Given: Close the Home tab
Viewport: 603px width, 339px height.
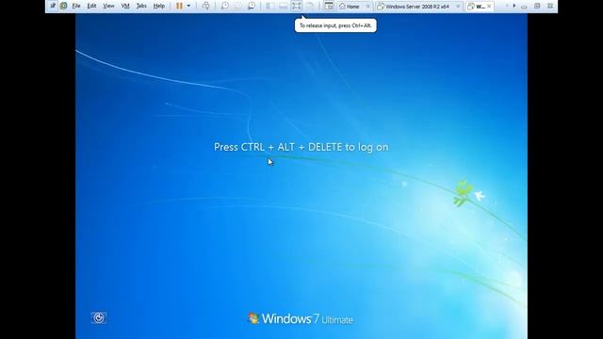Looking at the screenshot, I should point(367,7).
